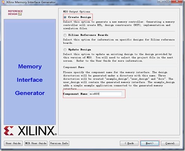Click the title bar lightbulb icon
This screenshot has width=185, height=151.
[3, 2]
